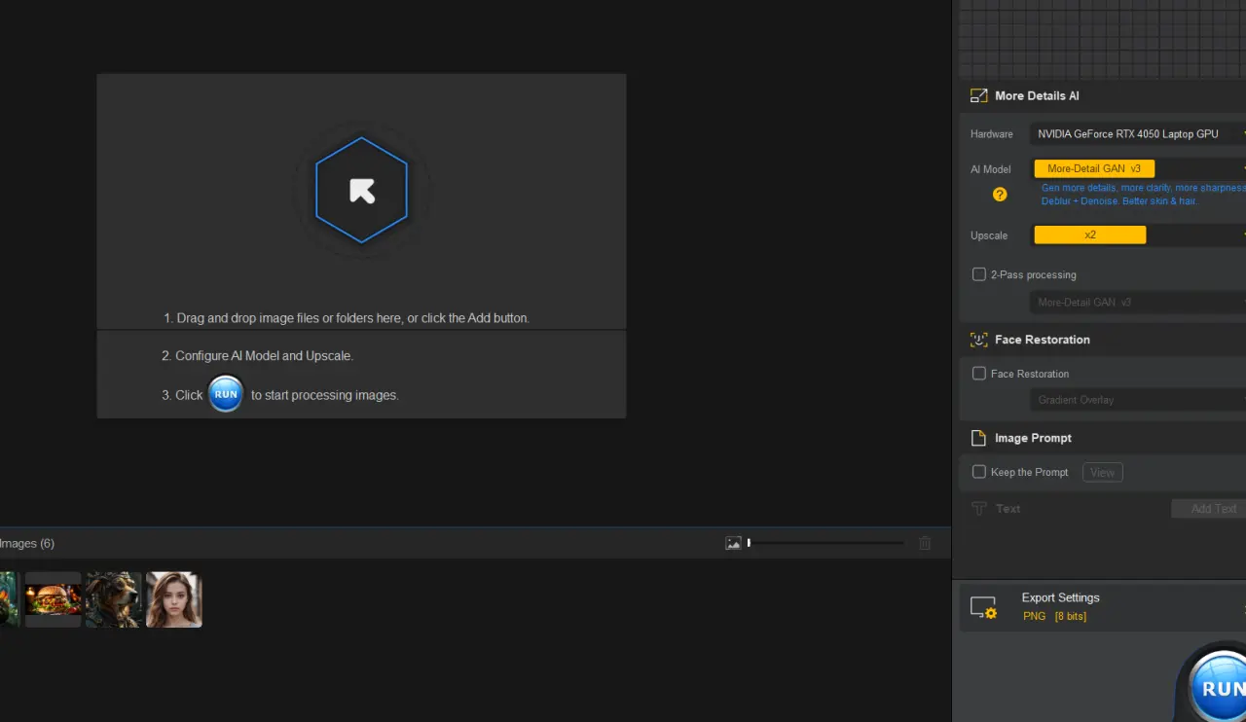Click the trash delete icon
1246x722 pixels.
(925, 543)
